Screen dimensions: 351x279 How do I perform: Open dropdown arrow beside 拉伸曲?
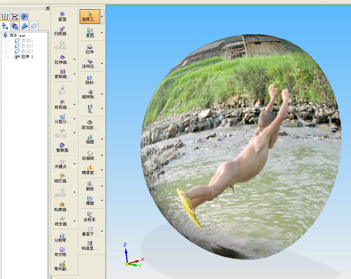pos(74,60)
